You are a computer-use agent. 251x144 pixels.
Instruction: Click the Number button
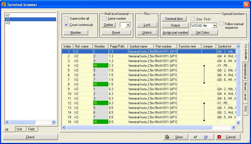coord(76,33)
